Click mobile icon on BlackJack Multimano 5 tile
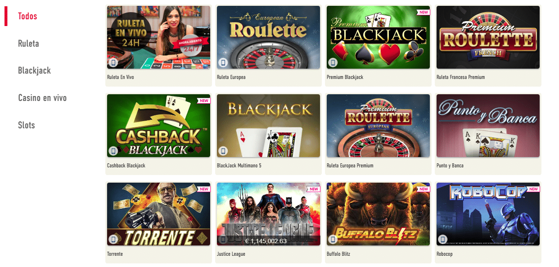The height and width of the screenshot is (267, 559). (223, 151)
